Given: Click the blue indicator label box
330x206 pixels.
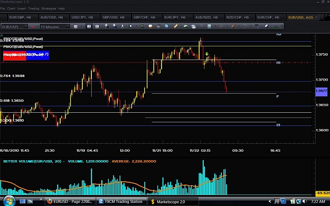Looking at the screenshot, I should pos(37,55).
